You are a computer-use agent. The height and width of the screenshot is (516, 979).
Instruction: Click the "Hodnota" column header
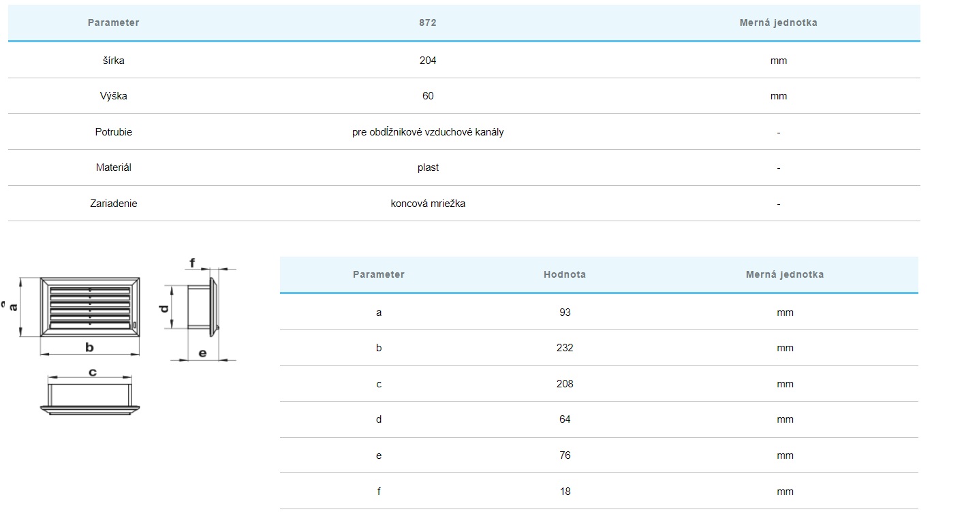point(564,274)
